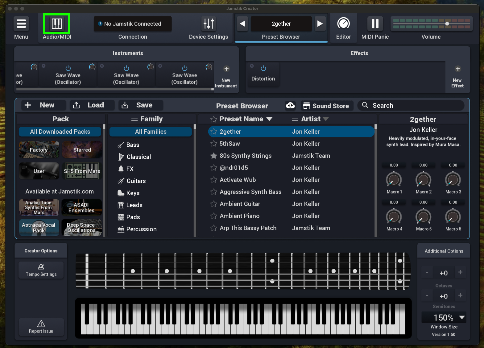
Task: Open the hamburger Menu
Action: (21, 24)
